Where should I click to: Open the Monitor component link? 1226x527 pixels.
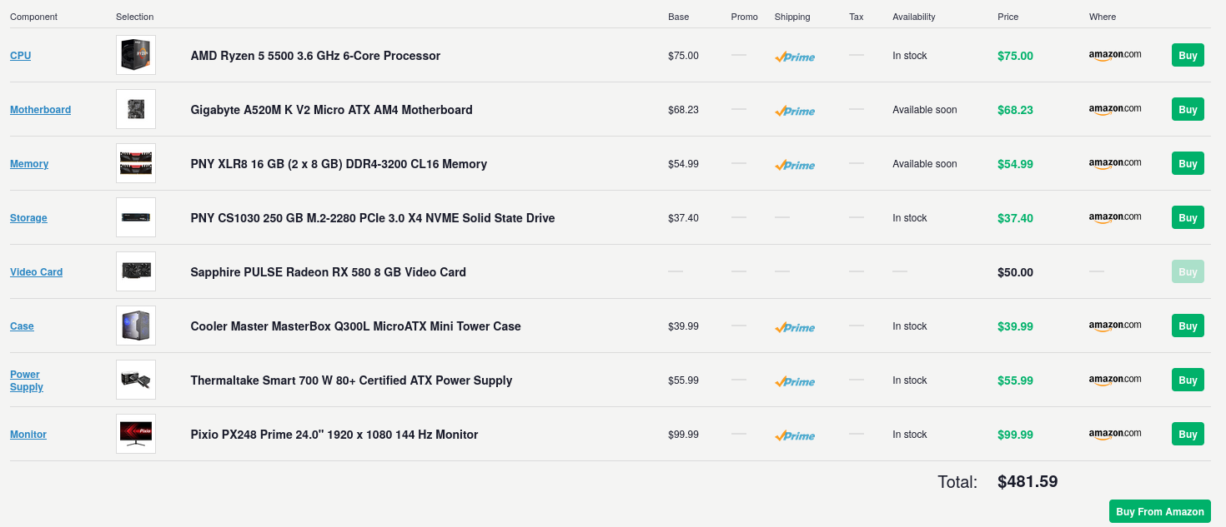[x=28, y=435]
